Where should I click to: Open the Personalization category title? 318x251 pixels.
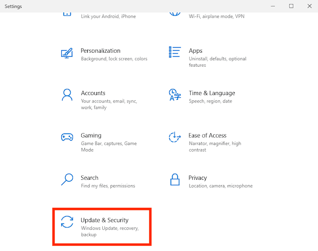tap(100, 51)
